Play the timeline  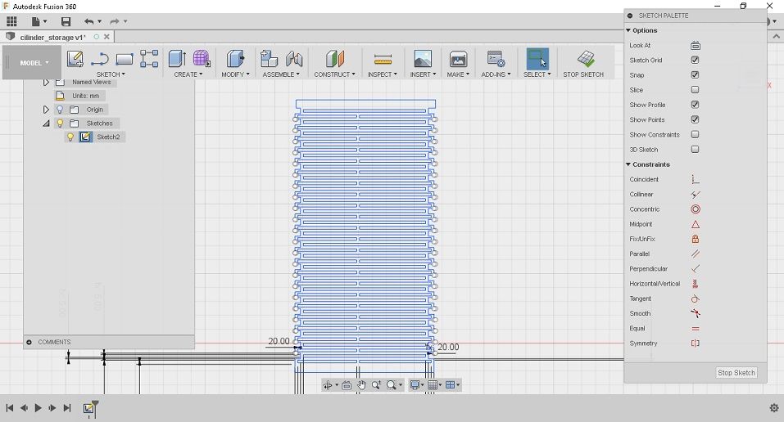tap(38, 408)
